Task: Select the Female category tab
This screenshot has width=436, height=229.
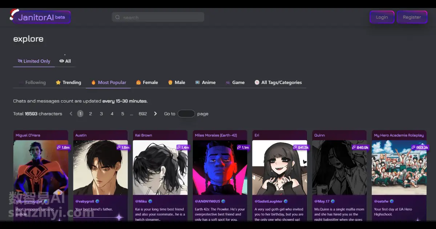Action: (x=147, y=83)
